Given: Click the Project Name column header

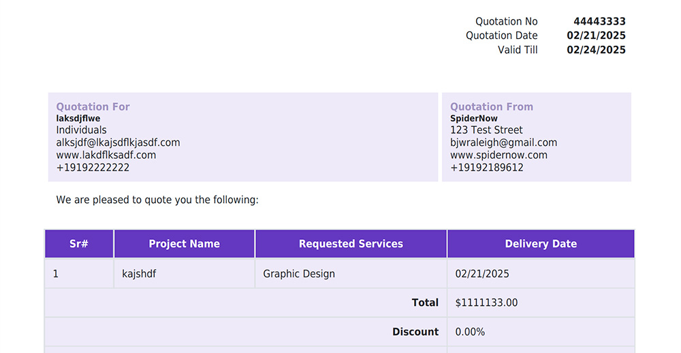Looking at the screenshot, I should [x=184, y=244].
